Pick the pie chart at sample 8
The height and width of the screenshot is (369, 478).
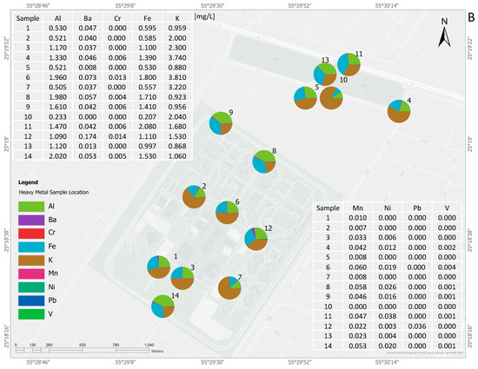(x=264, y=161)
